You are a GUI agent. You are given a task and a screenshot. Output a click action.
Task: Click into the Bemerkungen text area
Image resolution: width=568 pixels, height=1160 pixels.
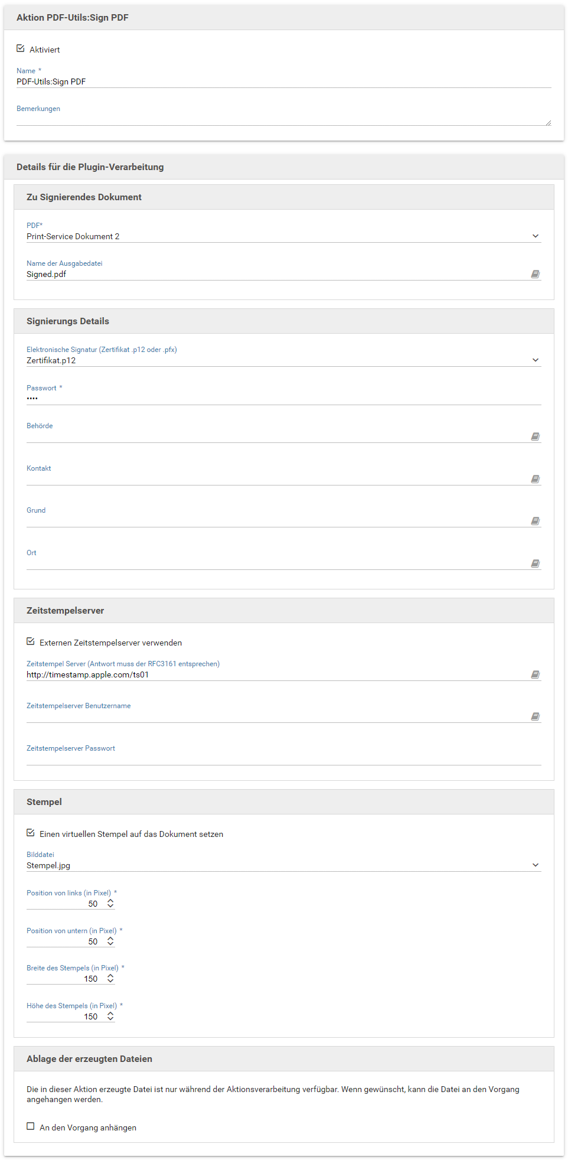(282, 119)
